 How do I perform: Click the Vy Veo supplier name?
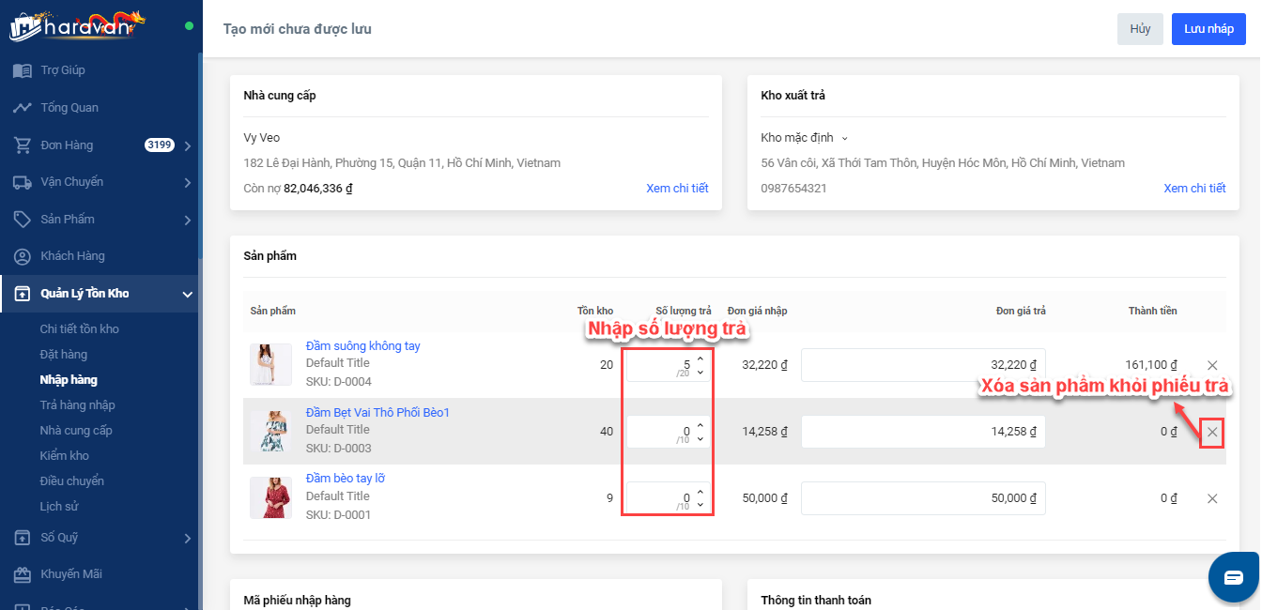pyautogui.click(x=261, y=138)
